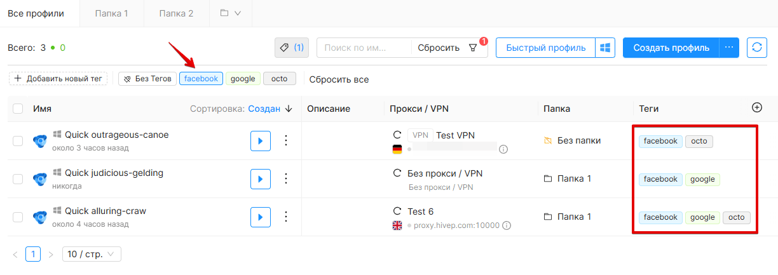Click the Сбросить все link

[339, 79]
